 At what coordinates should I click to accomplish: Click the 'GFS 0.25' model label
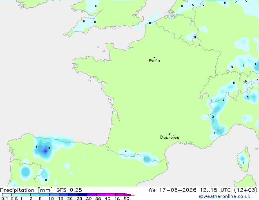point(69,190)
